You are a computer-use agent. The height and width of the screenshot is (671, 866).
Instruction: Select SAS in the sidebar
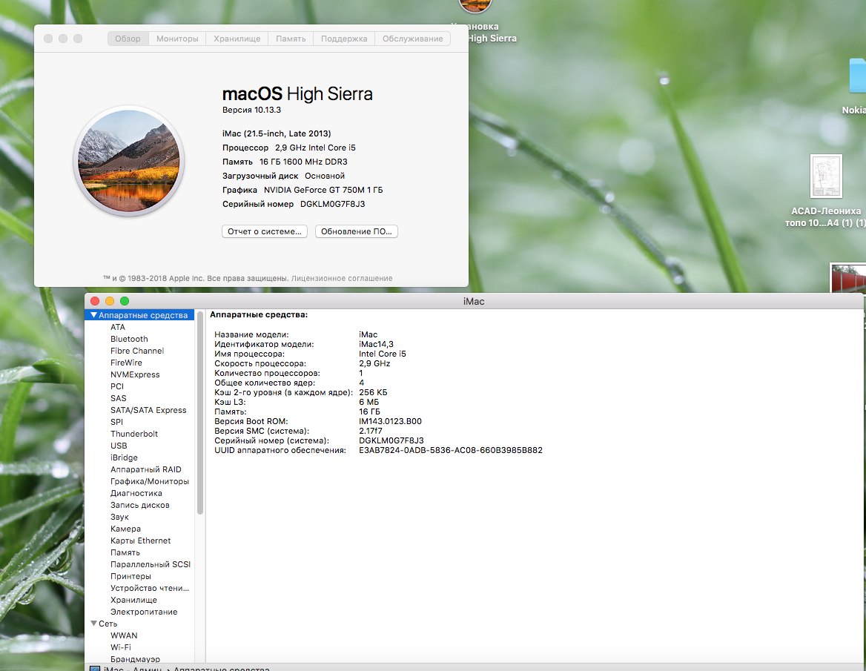click(x=118, y=398)
